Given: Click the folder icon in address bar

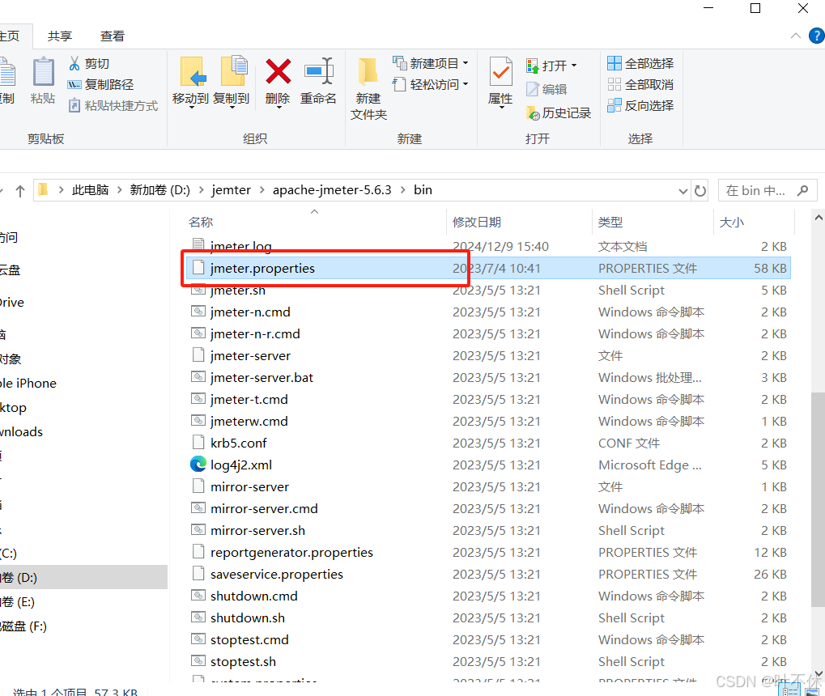Looking at the screenshot, I should pos(43,189).
